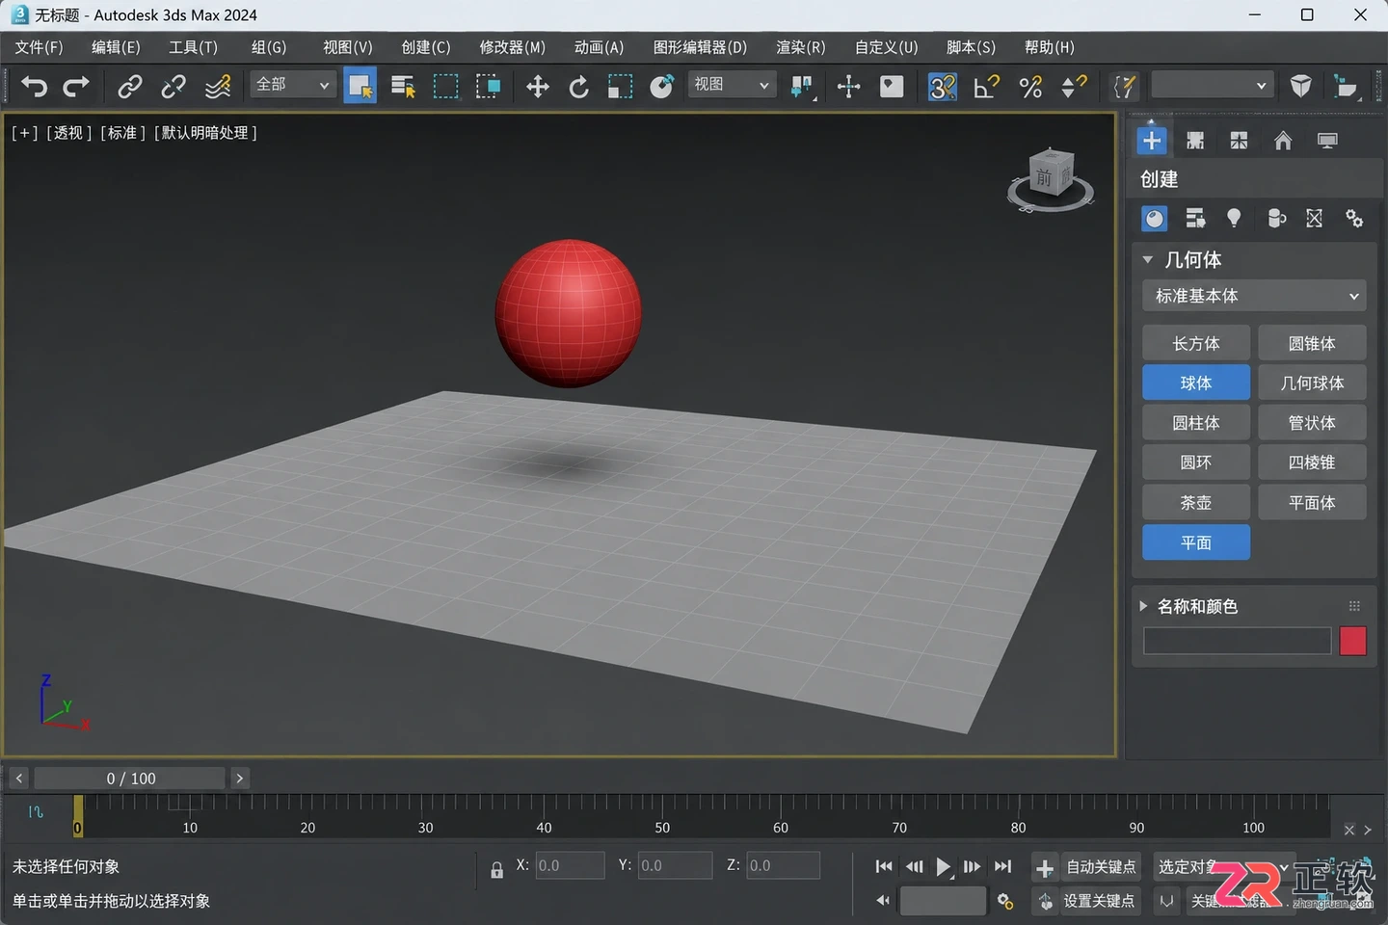Select Shapes category icon
Image resolution: width=1388 pixels, height=925 pixels.
pyautogui.click(x=1195, y=219)
